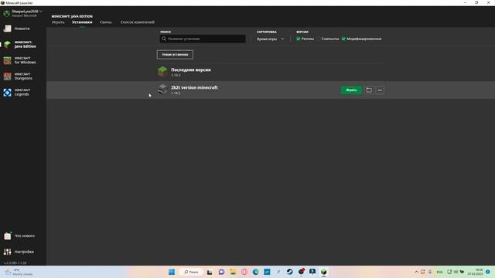Open the 2b2t installation folder icon
495x278 pixels.
click(x=369, y=90)
